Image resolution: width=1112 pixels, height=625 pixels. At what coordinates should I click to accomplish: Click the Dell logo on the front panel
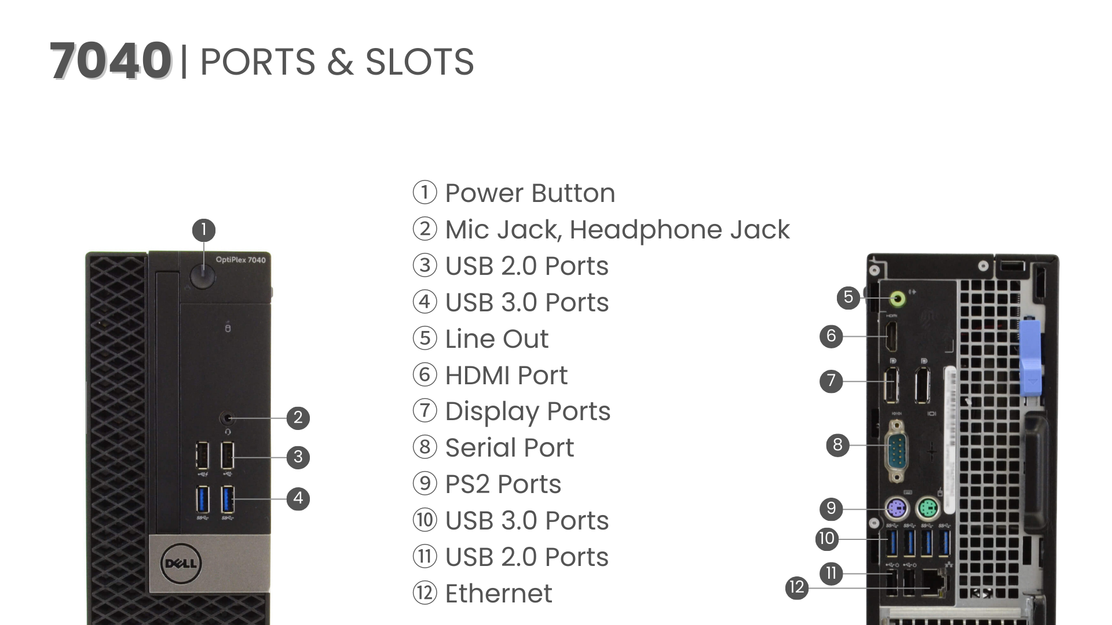pyautogui.click(x=181, y=564)
